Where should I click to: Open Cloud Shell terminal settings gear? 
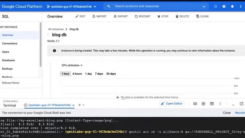click(x=203, y=104)
